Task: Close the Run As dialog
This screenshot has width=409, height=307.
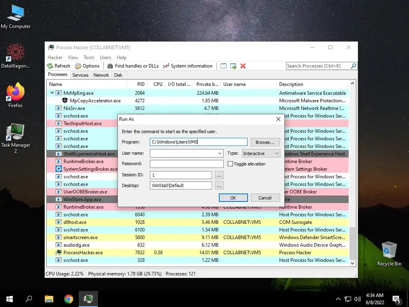Action: point(278,119)
